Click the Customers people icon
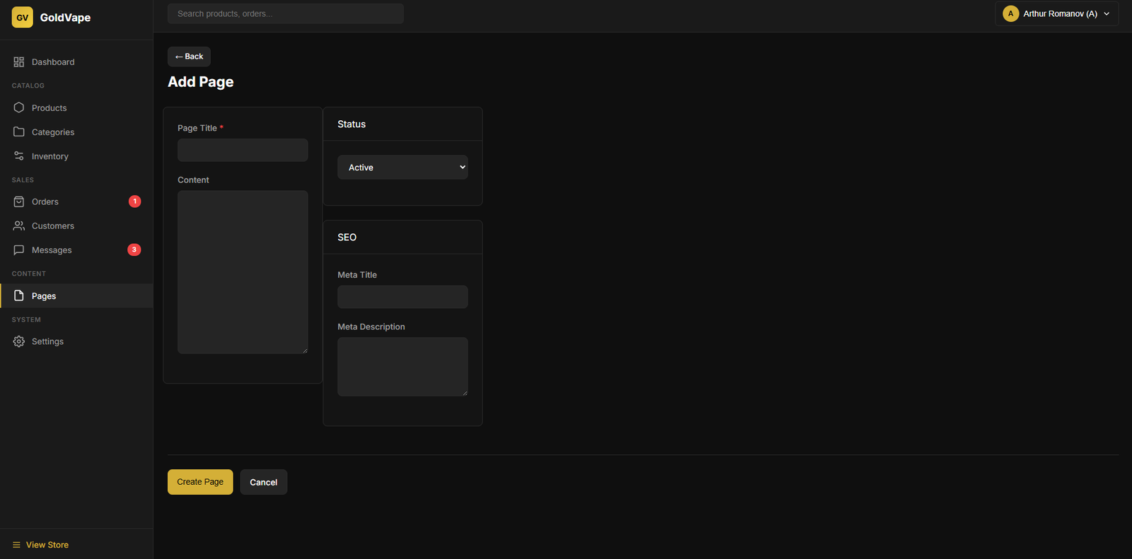This screenshot has height=559, width=1132. tap(19, 226)
